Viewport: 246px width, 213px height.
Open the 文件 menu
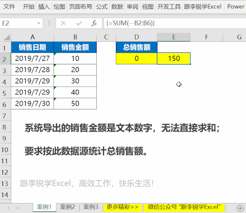coord(9,7)
